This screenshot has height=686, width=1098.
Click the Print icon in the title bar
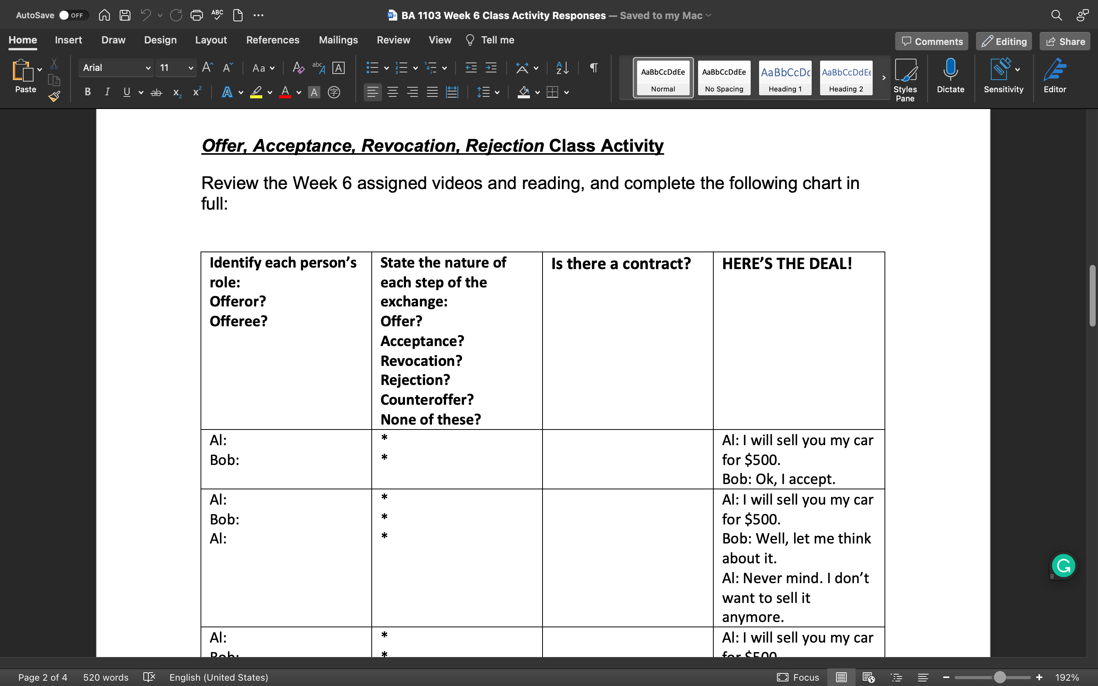(196, 15)
